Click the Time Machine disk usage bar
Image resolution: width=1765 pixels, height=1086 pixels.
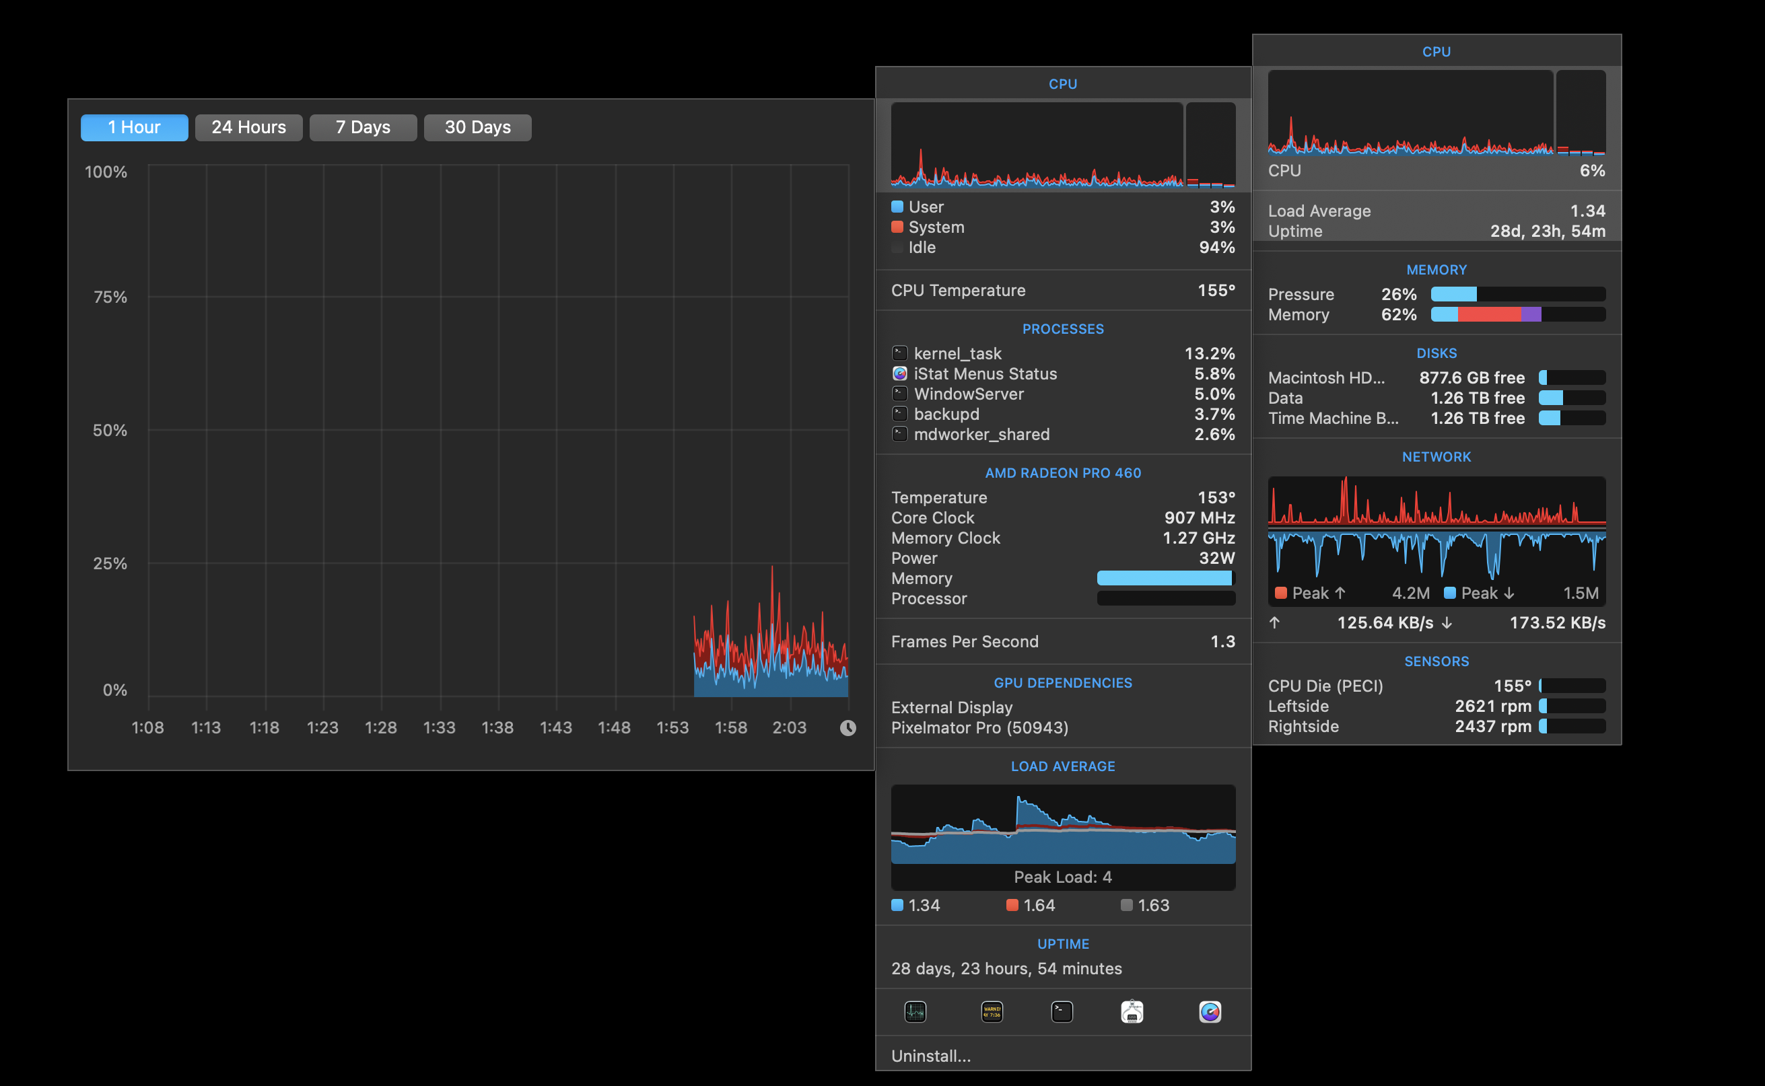tap(1572, 418)
